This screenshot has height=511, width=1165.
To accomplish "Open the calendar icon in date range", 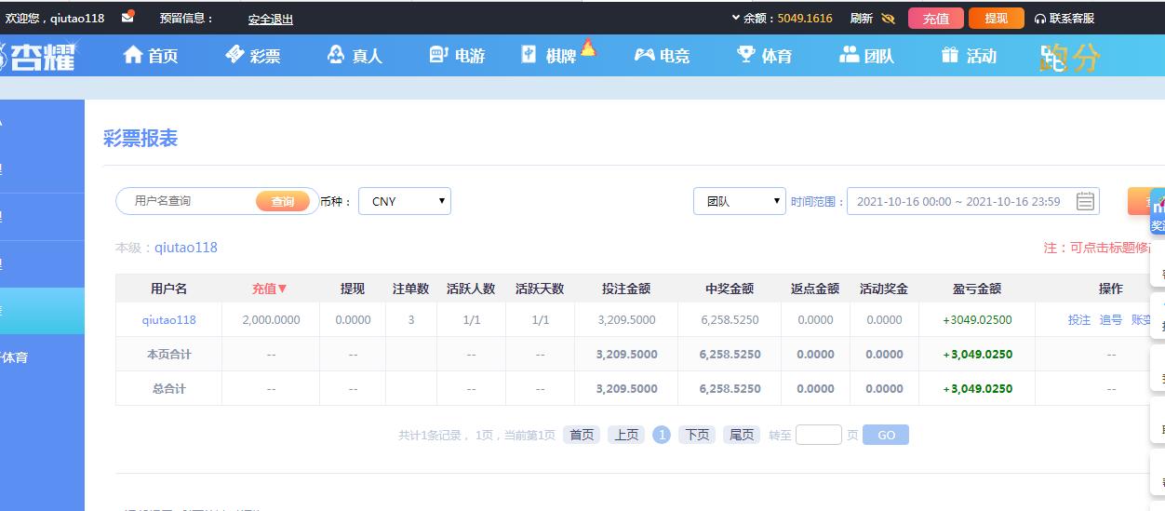I will (1085, 201).
